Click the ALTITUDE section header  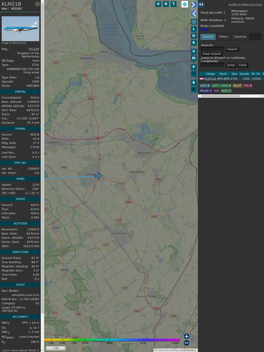pos(20,224)
